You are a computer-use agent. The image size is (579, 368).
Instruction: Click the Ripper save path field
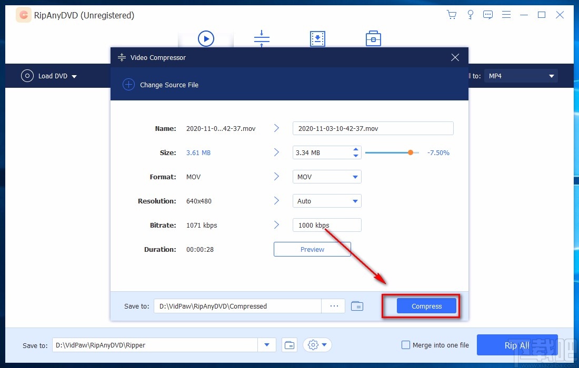point(155,345)
